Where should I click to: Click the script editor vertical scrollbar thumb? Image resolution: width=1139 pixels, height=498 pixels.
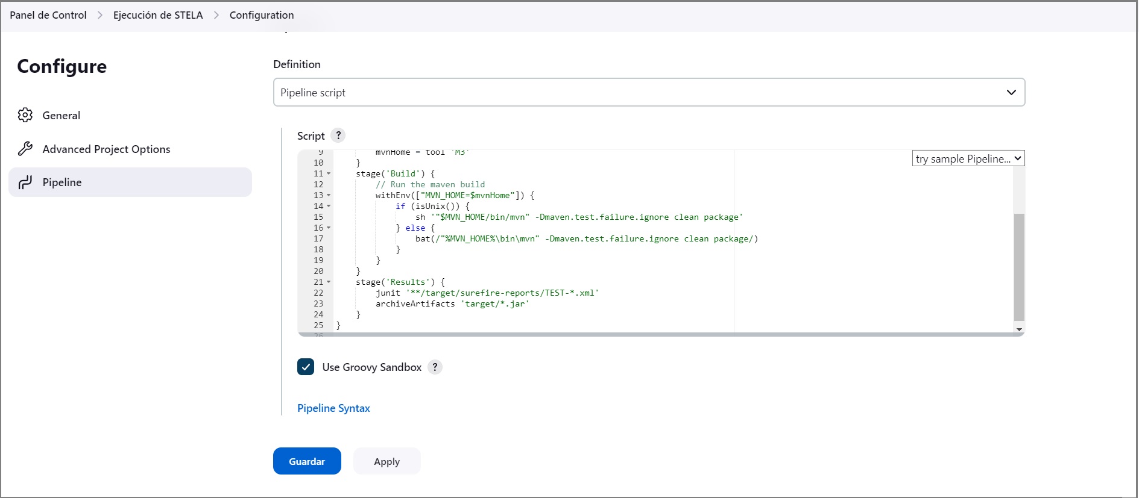pyautogui.click(x=1019, y=267)
